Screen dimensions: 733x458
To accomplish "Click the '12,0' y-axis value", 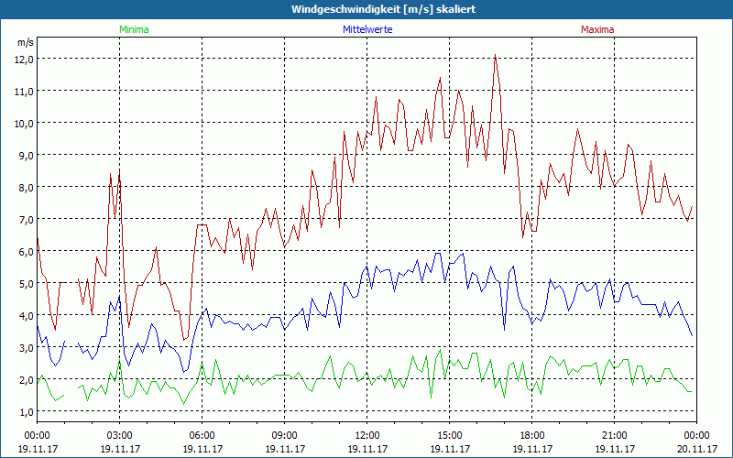I will click(x=24, y=59).
